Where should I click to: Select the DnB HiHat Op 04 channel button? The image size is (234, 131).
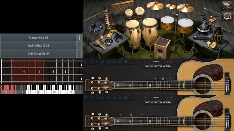[39, 54]
